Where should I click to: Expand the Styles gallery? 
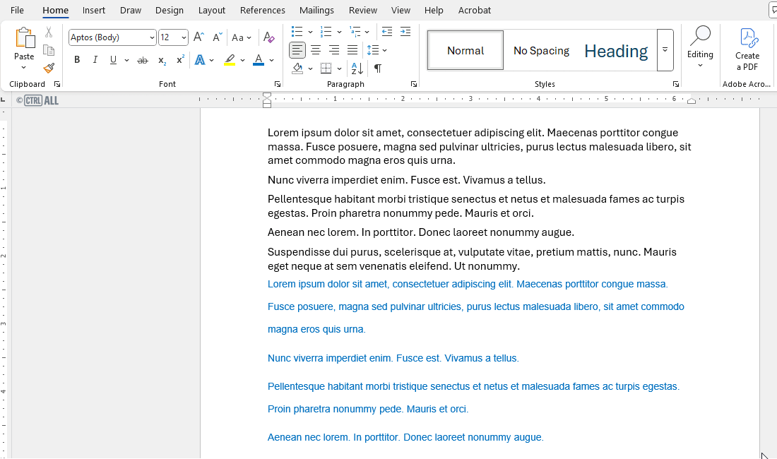tap(665, 50)
